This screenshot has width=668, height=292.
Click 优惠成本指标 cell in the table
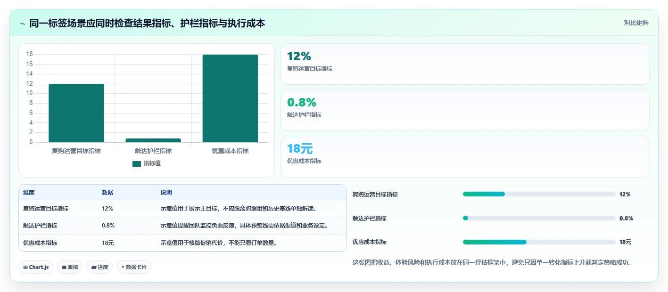coord(40,243)
